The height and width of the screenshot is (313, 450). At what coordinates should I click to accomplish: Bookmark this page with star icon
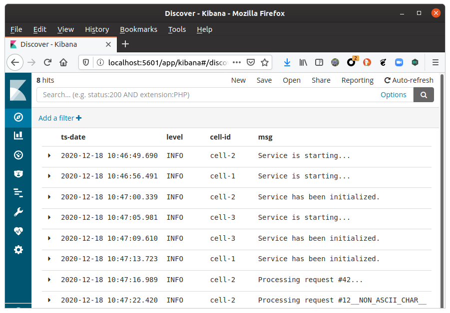pos(265,62)
